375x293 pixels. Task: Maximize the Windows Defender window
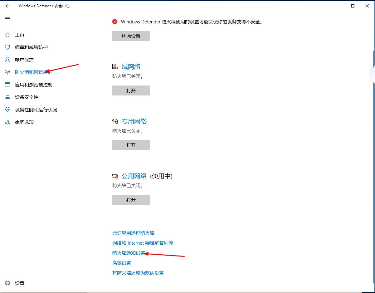coord(353,6)
